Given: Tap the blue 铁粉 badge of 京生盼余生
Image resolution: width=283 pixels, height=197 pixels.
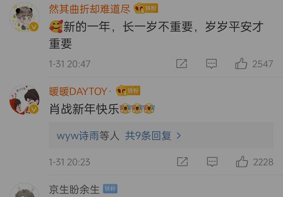Looking at the screenshot, I should tap(110, 189).
